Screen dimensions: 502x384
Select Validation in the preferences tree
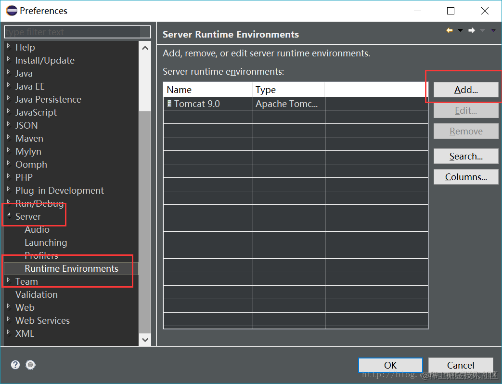(37, 294)
